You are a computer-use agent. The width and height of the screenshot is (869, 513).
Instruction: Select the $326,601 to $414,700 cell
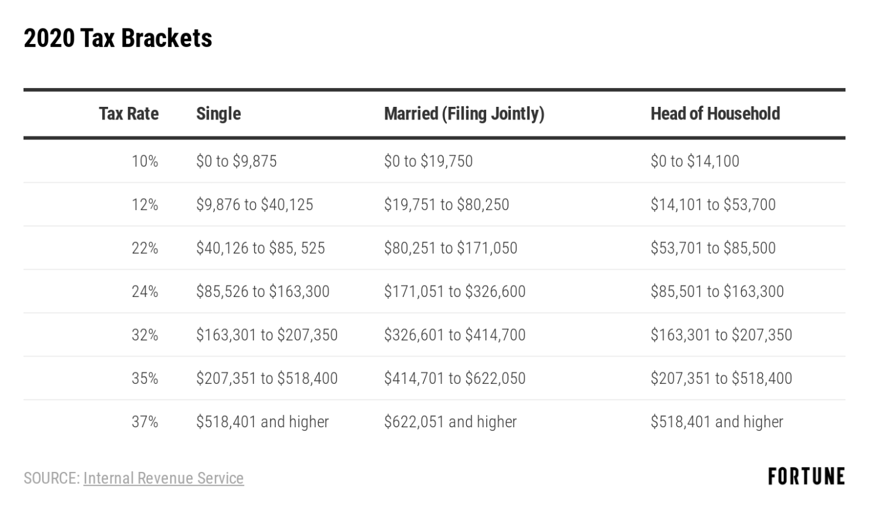(x=455, y=335)
